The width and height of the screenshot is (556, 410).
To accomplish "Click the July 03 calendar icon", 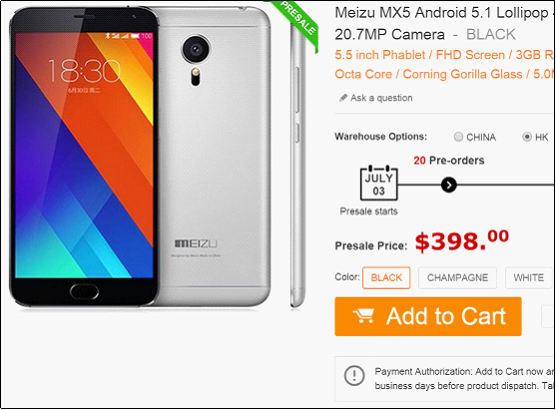I will [378, 183].
